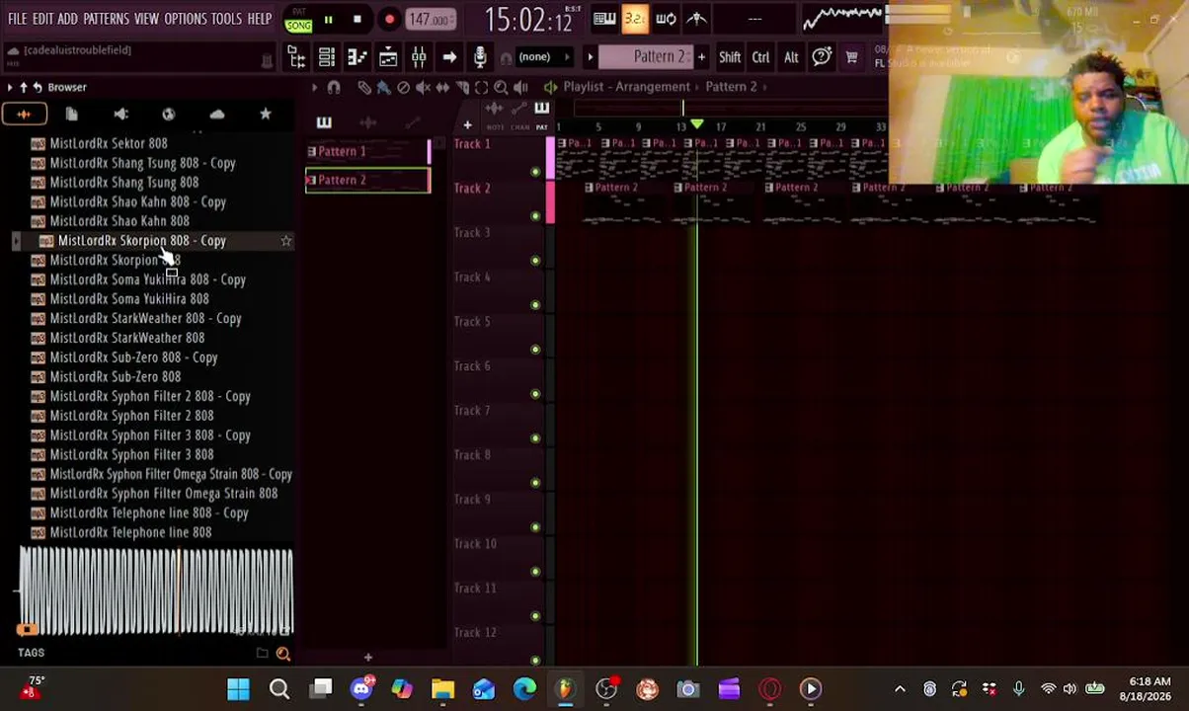Open pattern menu arrow left of Pattern 2
This screenshot has width=1189, height=711.
(x=591, y=57)
